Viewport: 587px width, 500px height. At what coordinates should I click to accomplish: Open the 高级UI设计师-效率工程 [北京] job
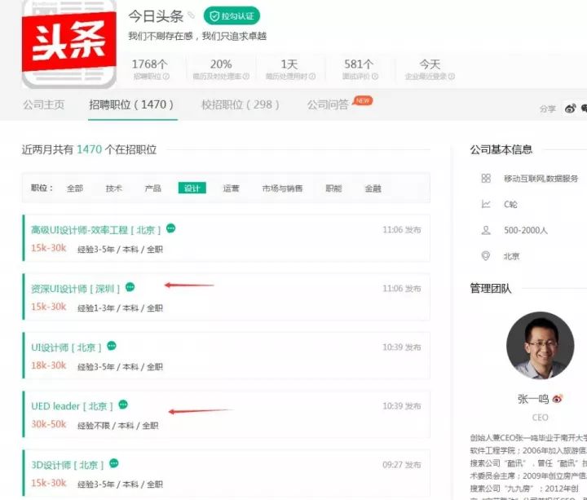(x=96, y=230)
